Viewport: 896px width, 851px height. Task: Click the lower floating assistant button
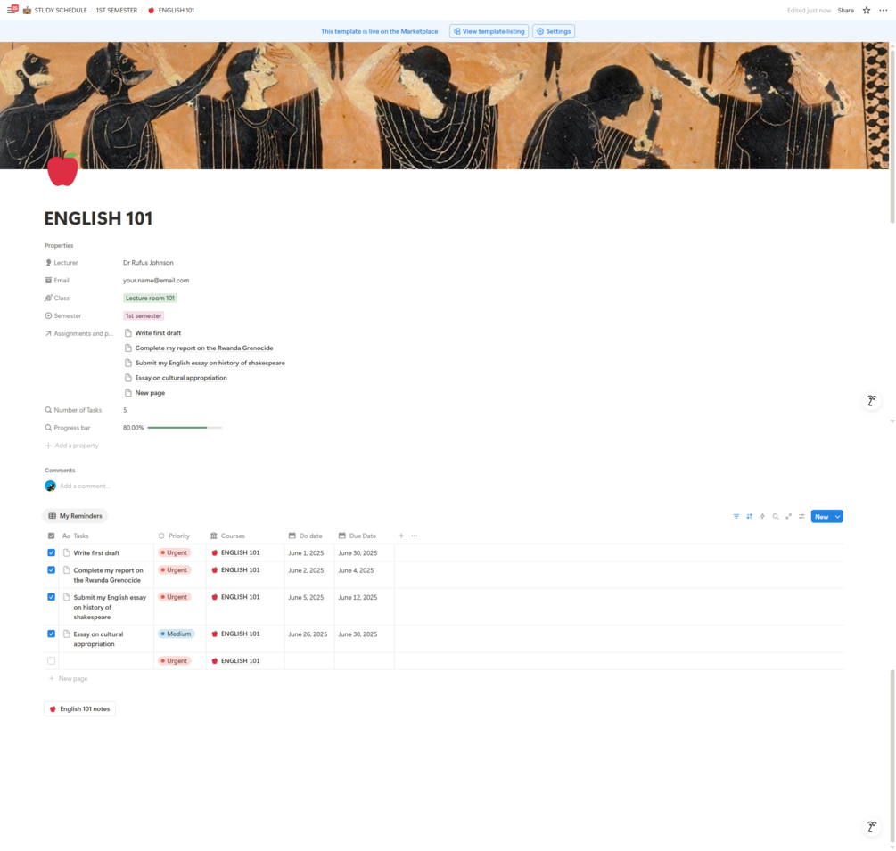tap(871, 827)
